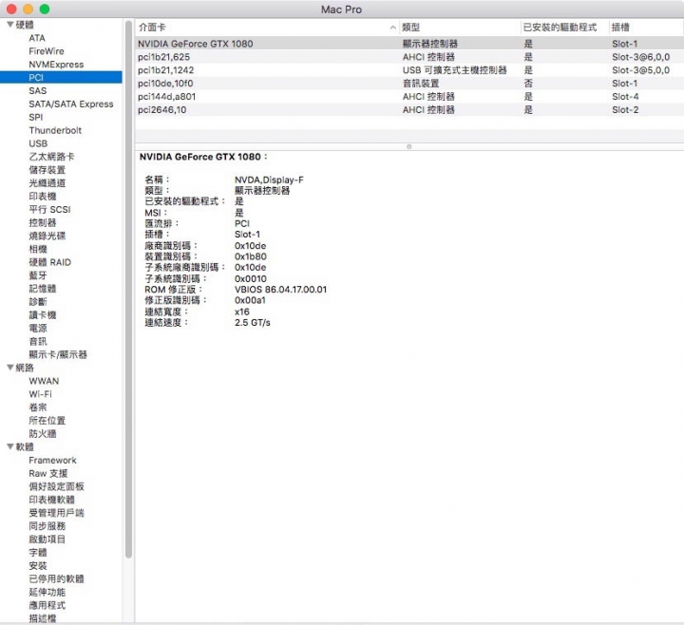Viewport: 684px width, 625px height.
Task: Click the sidebar vertical scrollbar
Action: (128, 290)
